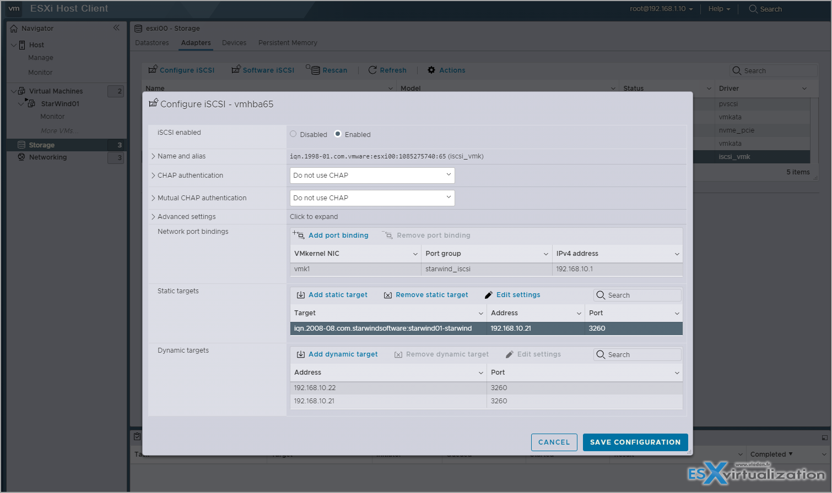
Task: Open Manage under Host
Action: click(41, 58)
